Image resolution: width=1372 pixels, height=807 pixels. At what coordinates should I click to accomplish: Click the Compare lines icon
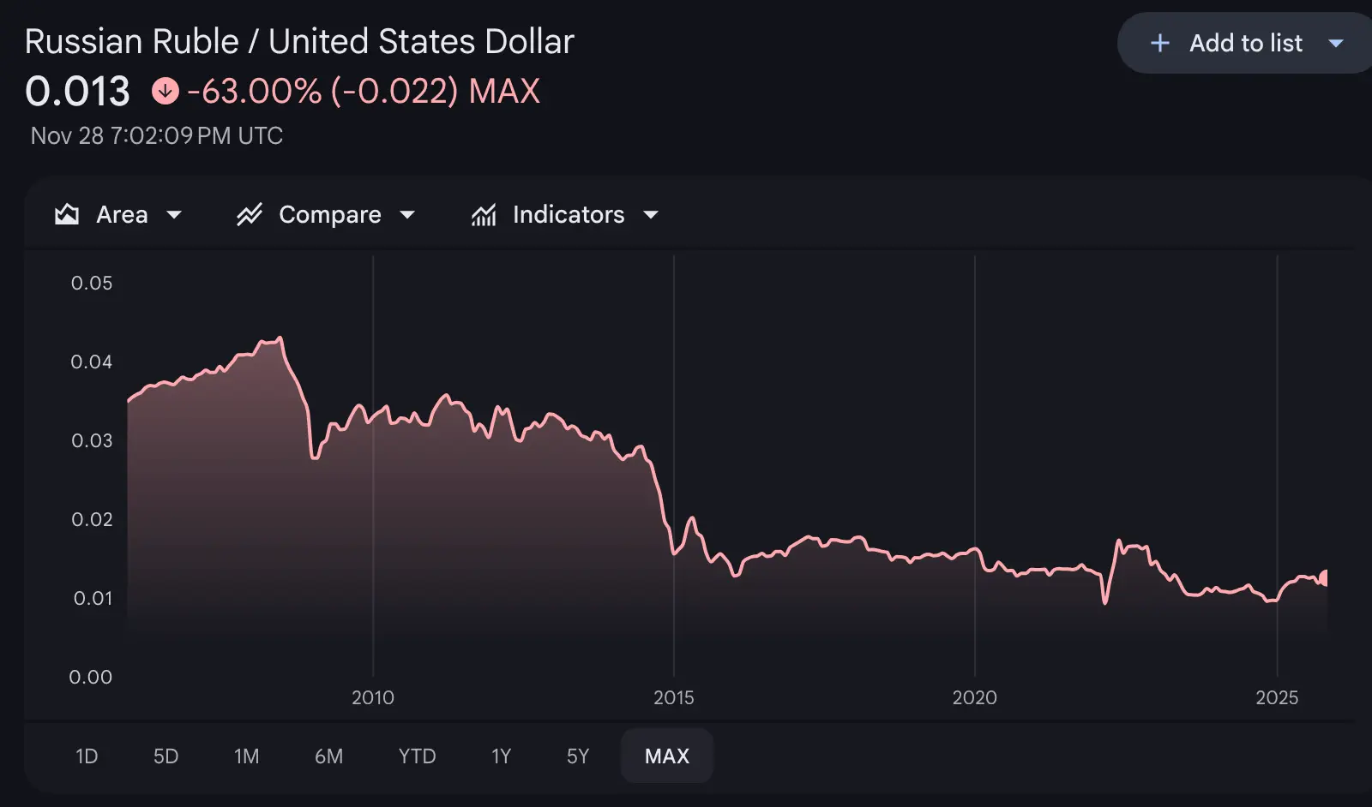[x=250, y=214]
